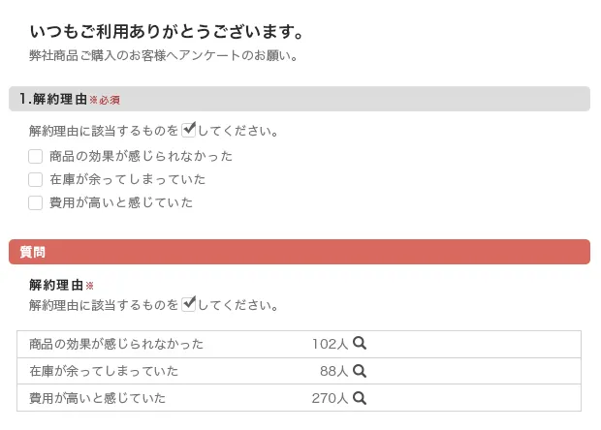Screen dimensions: 601x430
Task: Click the checkmark icon in 質問 section instruction
Action: click(189, 304)
